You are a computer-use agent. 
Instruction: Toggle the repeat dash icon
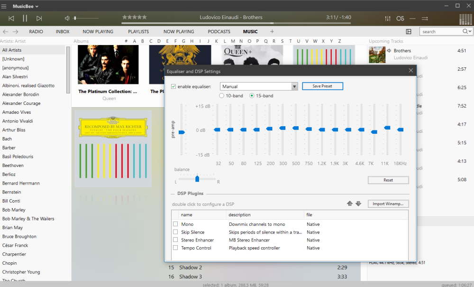413,19
